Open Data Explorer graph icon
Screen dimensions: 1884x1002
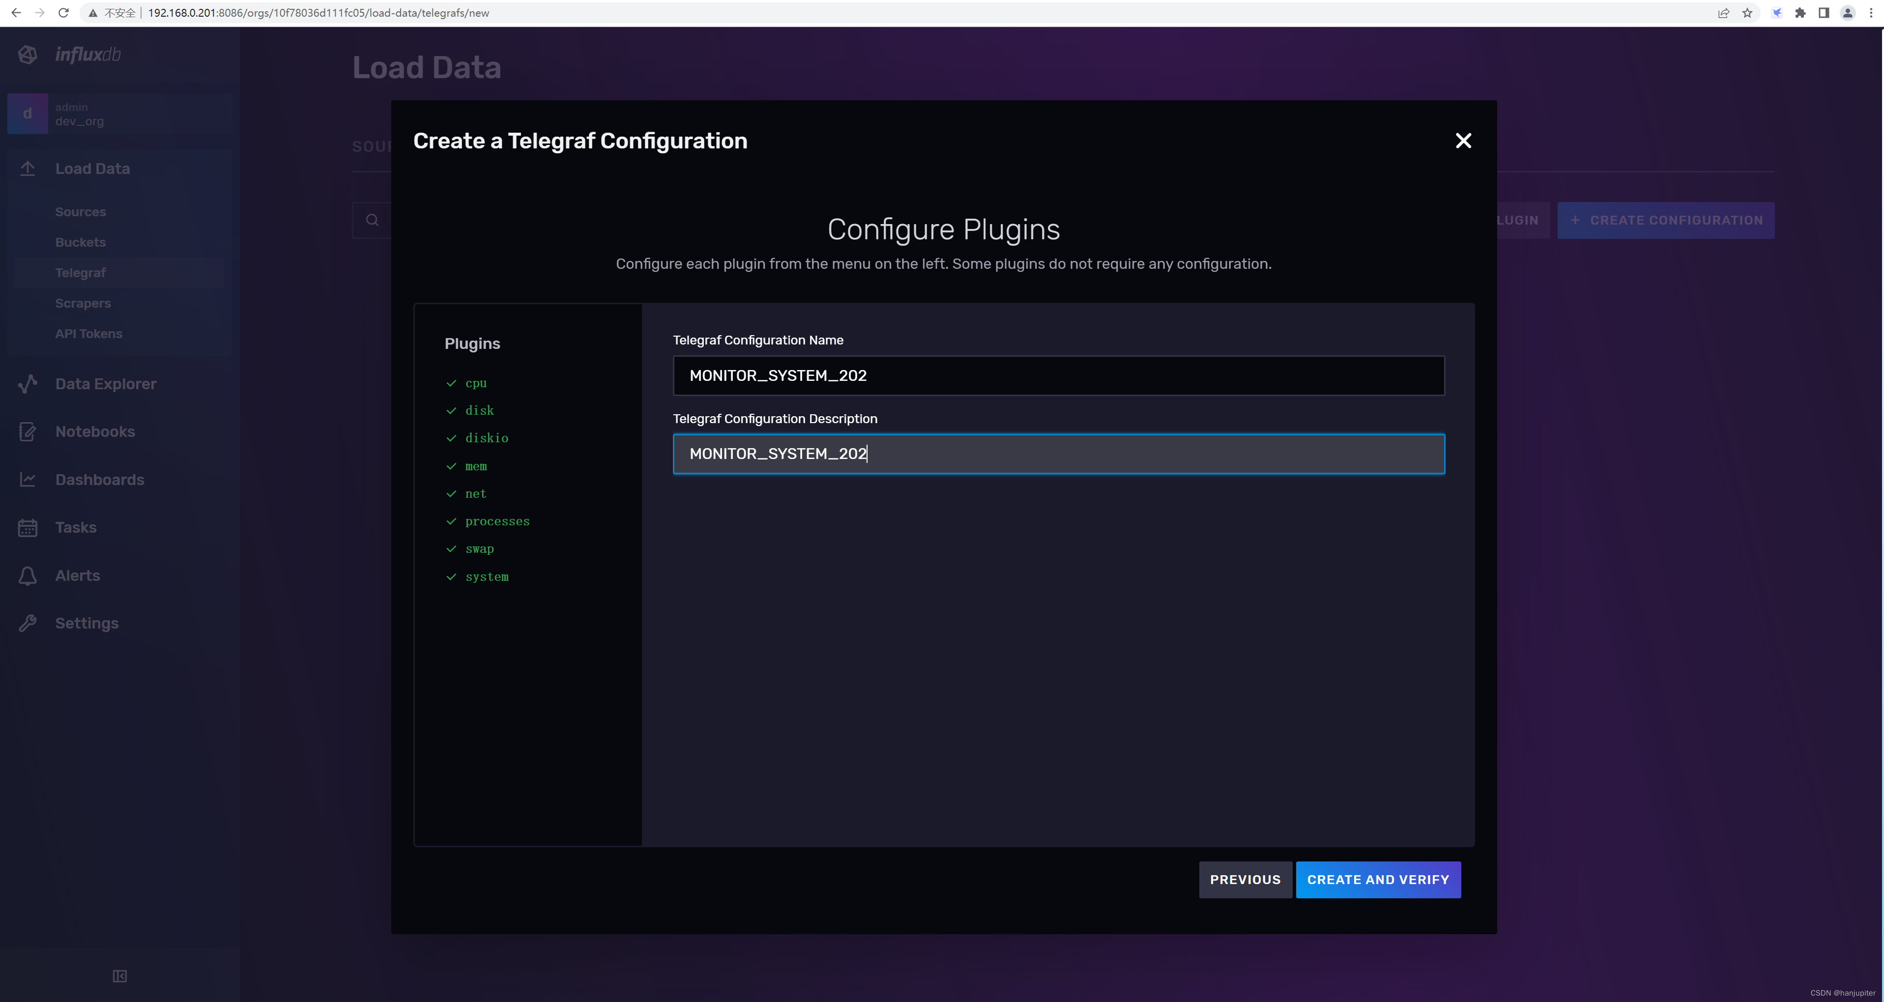click(28, 384)
